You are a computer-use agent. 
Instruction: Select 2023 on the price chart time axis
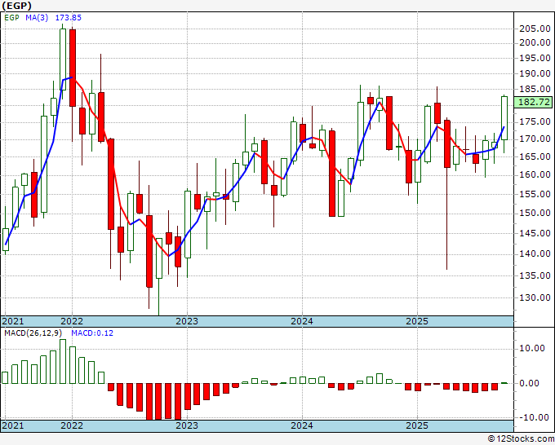click(187, 321)
